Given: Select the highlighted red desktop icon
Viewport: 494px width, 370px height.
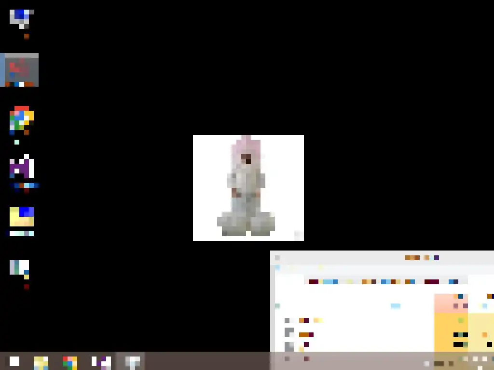Looking at the screenshot, I should (x=19, y=70).
